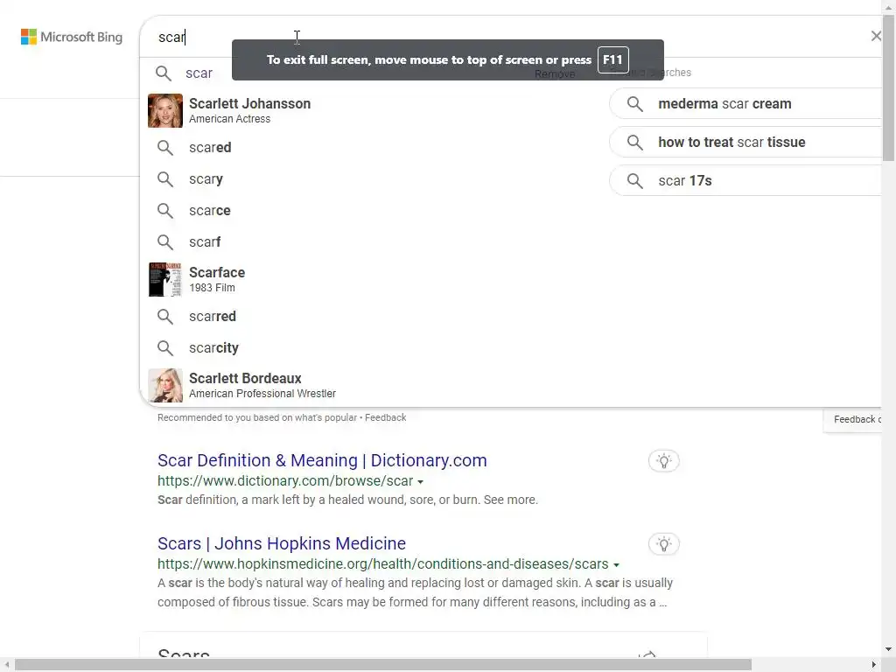
Task: Open the Microsoft Bing home logo
Action: [72, 37]
